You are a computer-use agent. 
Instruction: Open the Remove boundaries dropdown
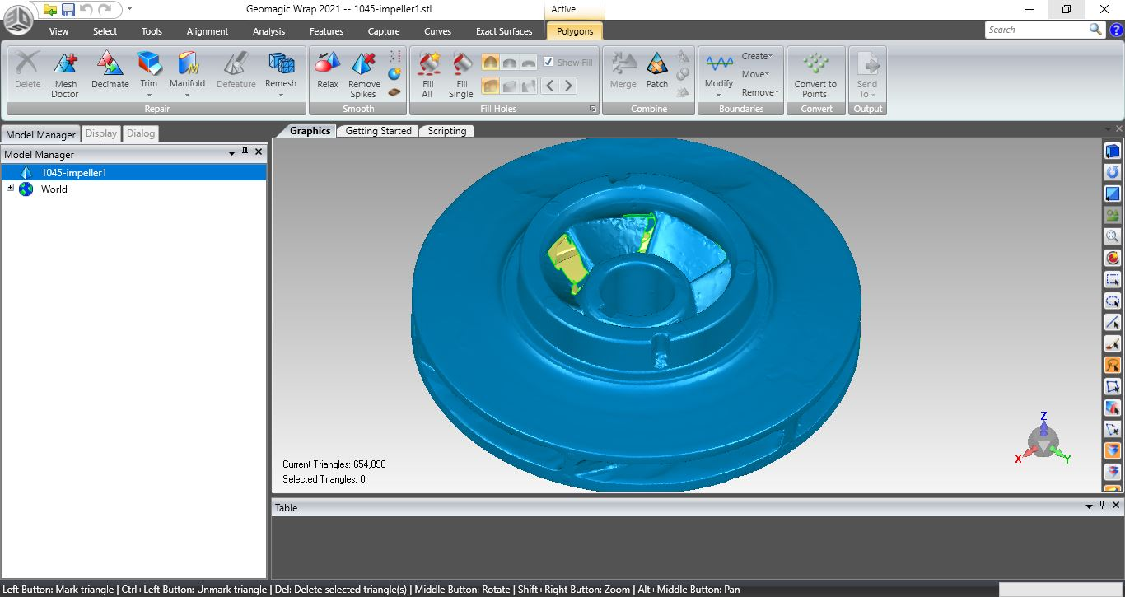click(759, 92)
